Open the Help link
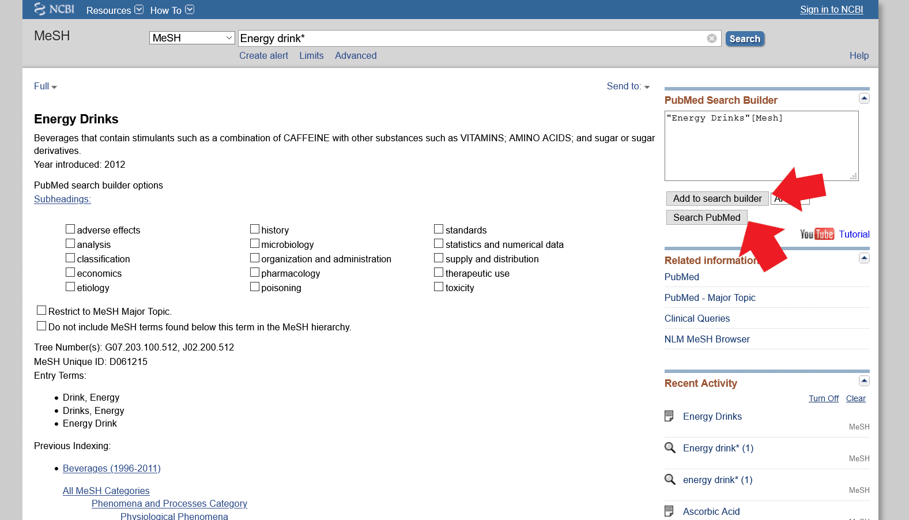909x520 pixels. click(859, 55)
